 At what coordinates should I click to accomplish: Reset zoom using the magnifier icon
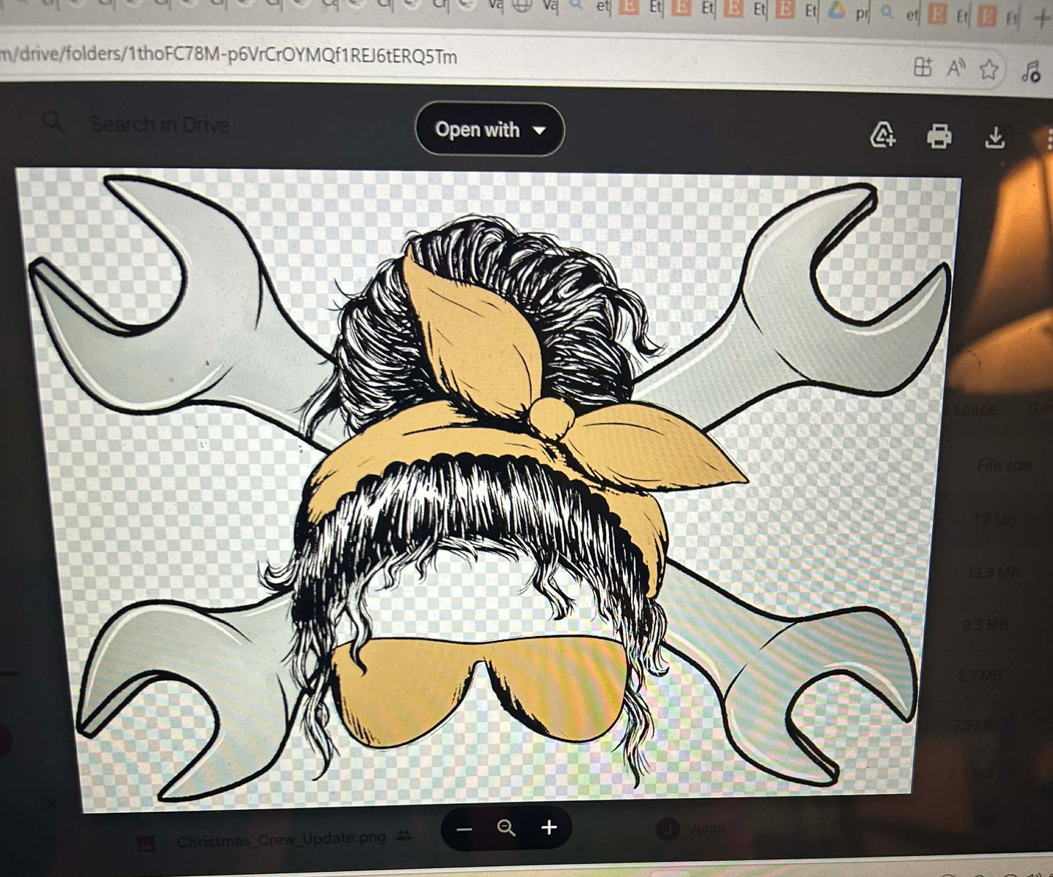(x=506, y=827)
